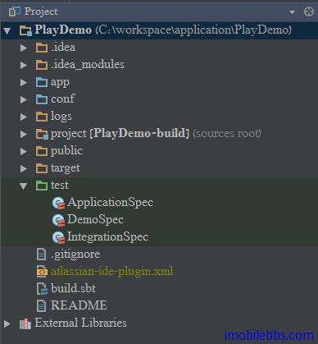Viewport: 318px width, 344px height.
Task: Click the target folder icon
Action: pyautogui.click(x=42, y=168)
